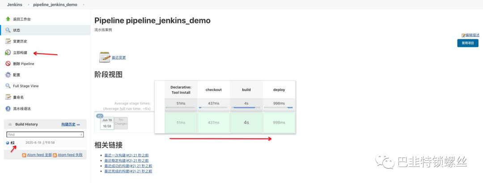Click the deploy 998ms green stage cell

(x=279, y=123)
